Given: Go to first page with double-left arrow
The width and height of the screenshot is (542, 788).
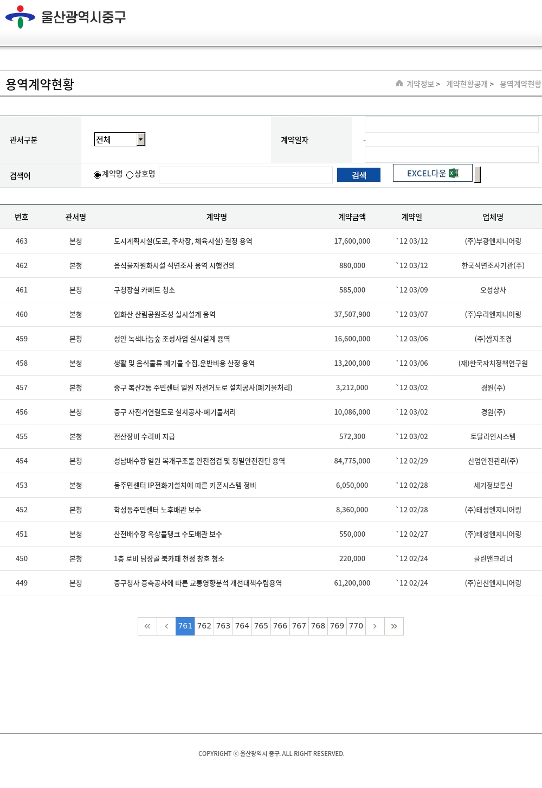Looking at the screenshot, I should pyautogui.click(x=147, y=626).
